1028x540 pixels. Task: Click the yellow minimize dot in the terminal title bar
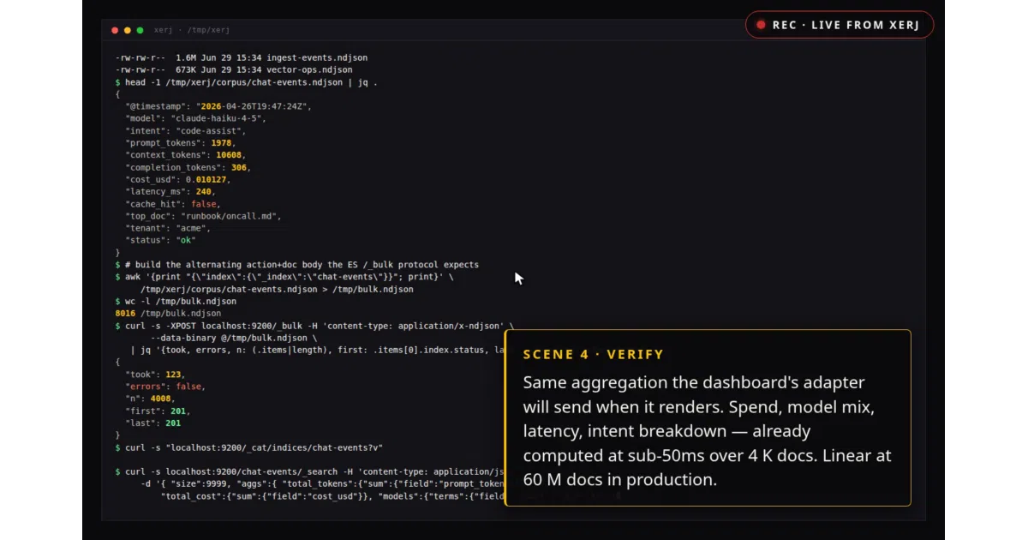[x=128, y=30]
